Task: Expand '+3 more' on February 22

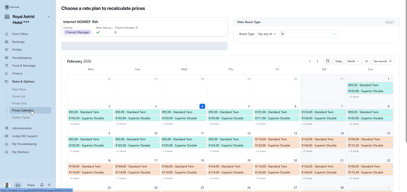Action: point(354,178)
